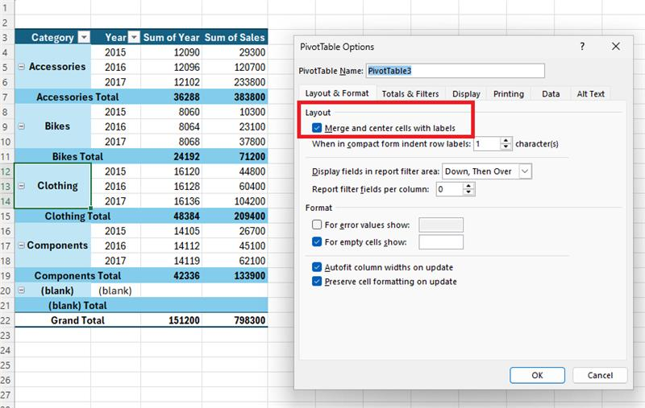
Task: Enable For error values show checkbox
Action: (x=317, y=225)
